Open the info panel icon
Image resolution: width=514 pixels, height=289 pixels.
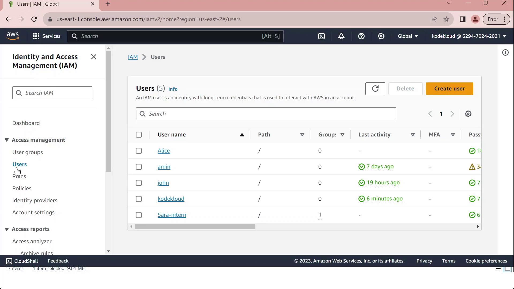point(505,53)
